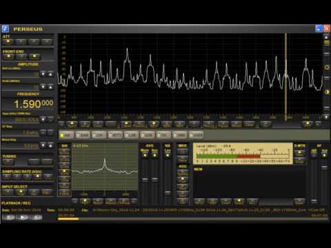Select LSB demodulation mode
This screenshot has height=248, width=331.
(132, 135)
